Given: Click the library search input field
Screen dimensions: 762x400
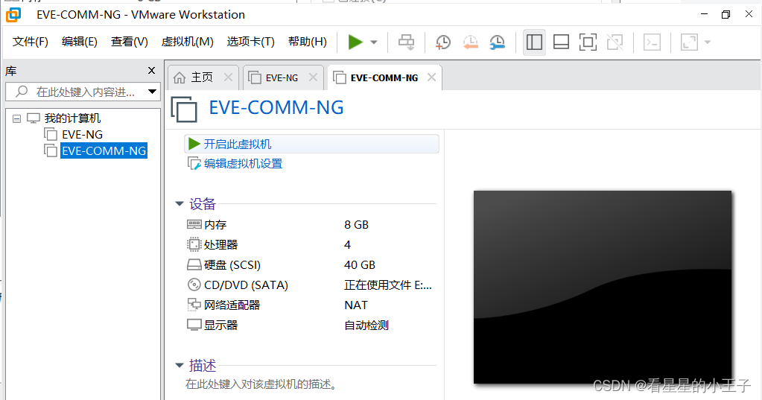Looking at the screenshot, I should [x=83, y=92].
